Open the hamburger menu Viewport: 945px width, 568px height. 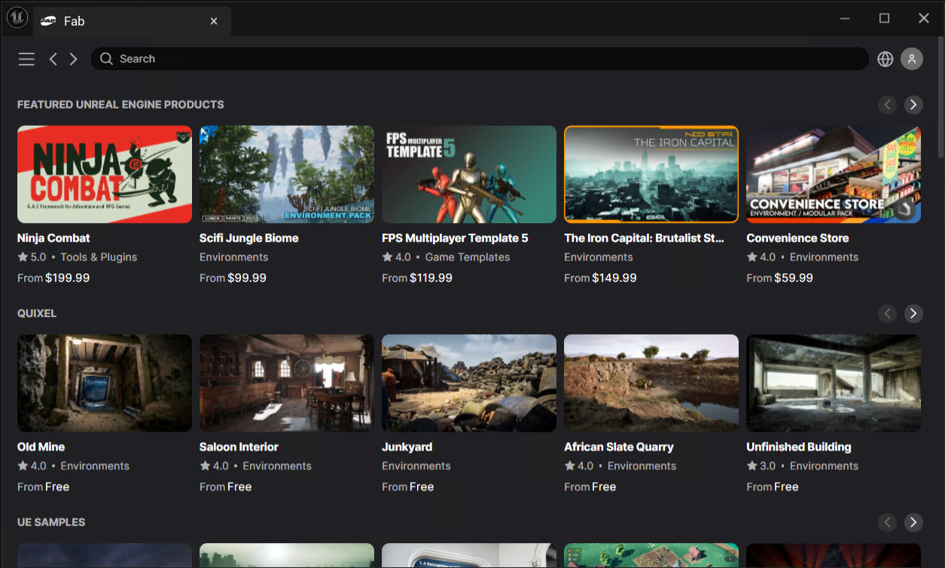pos(26,59)
